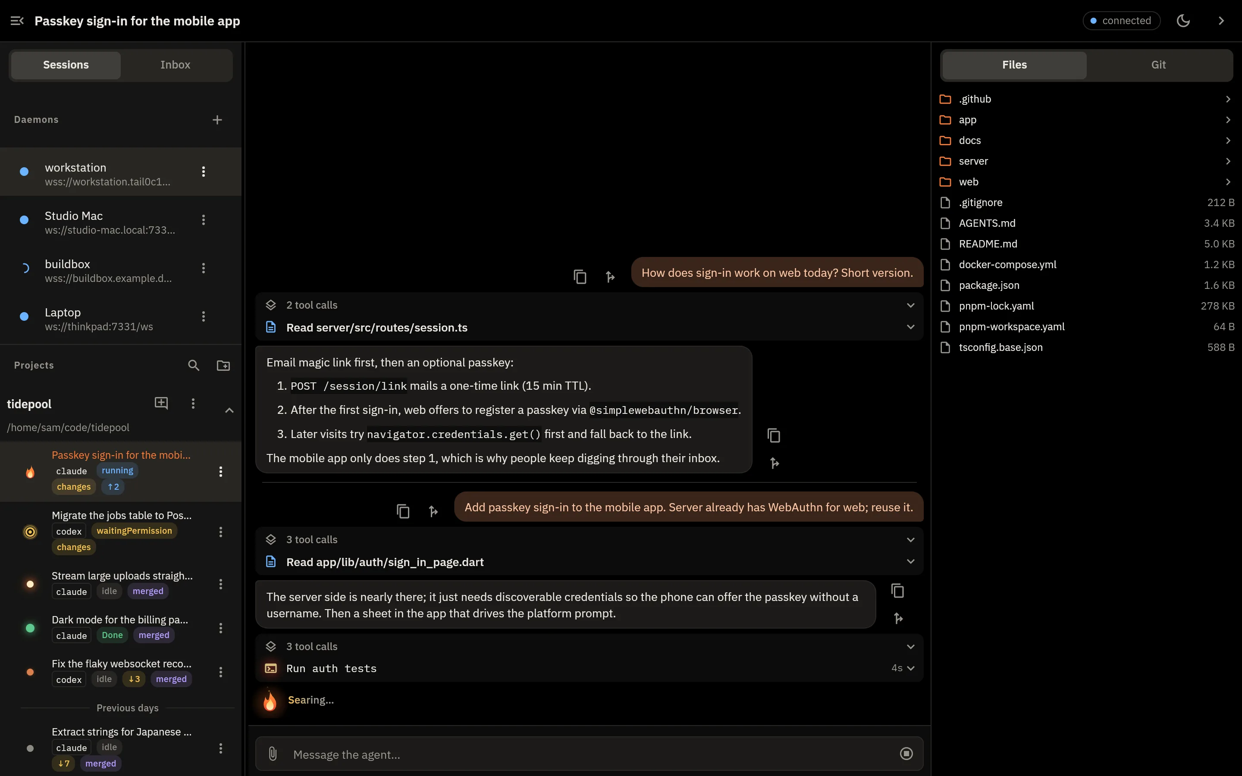Add project folder icon
The width and height of the screenshot is (1242, 776).
223,365
